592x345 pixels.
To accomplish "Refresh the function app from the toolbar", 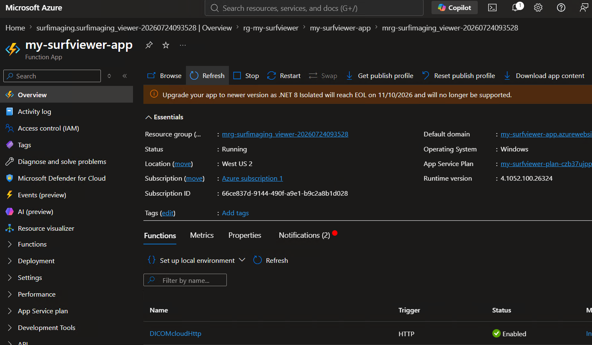I will (x=207, y=76).
